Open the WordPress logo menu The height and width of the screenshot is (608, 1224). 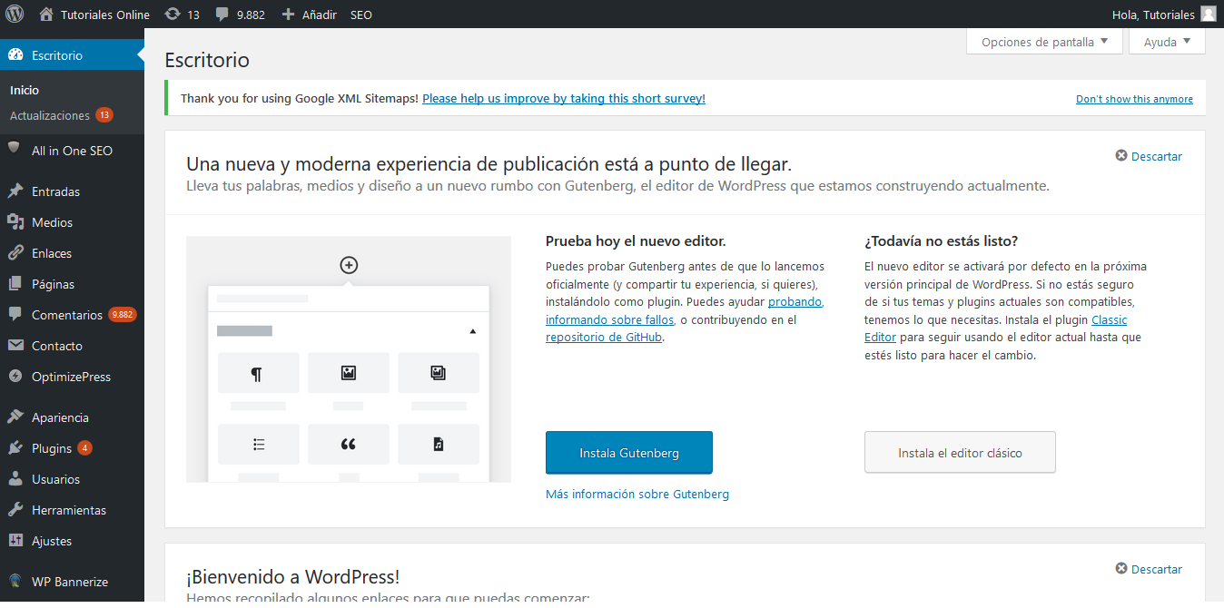click(15, 15)
